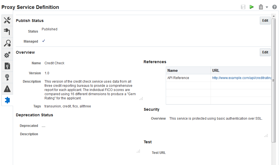This screenshot has height=165, width=279.
Task: Select the gears configuration icon in the sidebar
Action: click(7, 55)
